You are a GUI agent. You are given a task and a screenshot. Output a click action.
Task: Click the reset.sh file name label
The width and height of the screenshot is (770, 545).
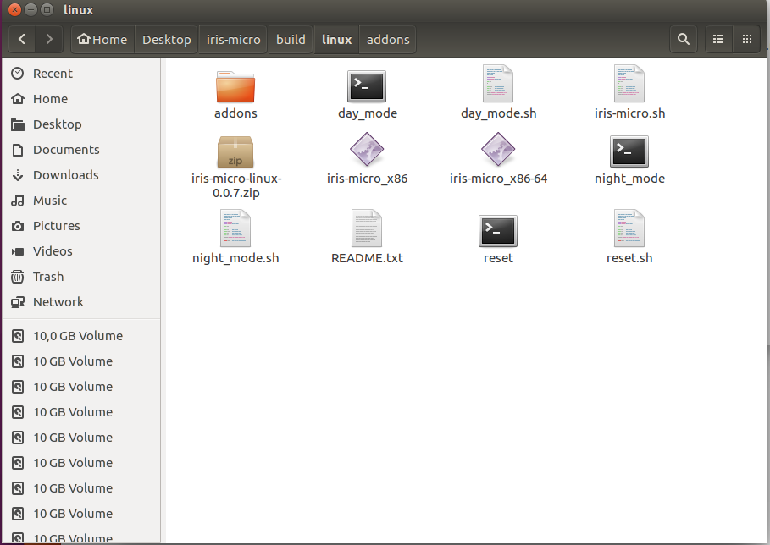click(629, 258)
